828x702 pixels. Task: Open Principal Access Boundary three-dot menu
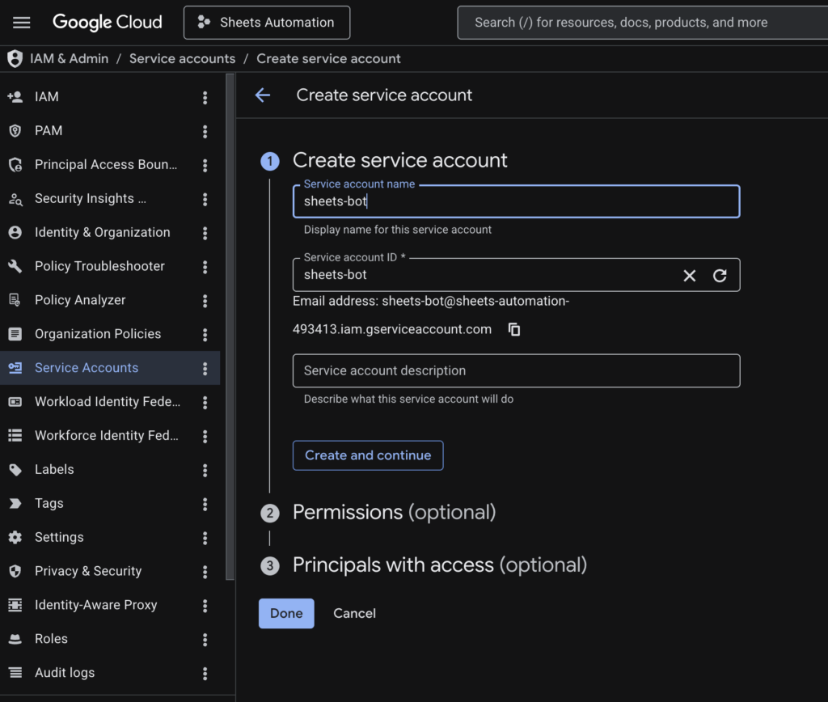click(x=205, y=165)
